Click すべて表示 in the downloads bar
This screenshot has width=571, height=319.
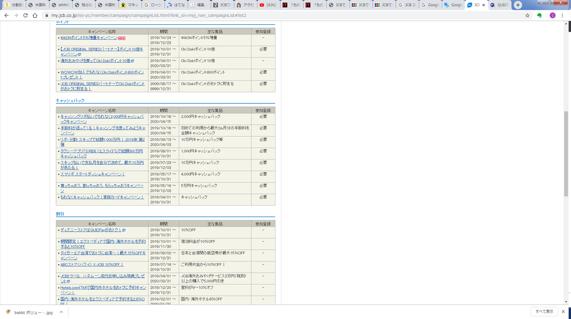pyautogui.click(x=544, y=311)
